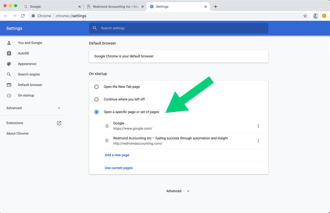Select Open a specific page option
This screenshot has width=330, height=213.
click(x=96, y=112)
